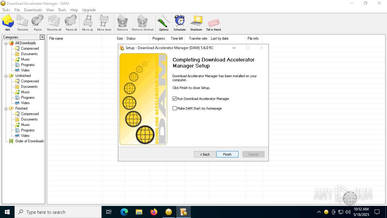The width and height of the screenshot is (387, 218).
Task: Click the Add download toolbar icon
Action: coord(8,23)
